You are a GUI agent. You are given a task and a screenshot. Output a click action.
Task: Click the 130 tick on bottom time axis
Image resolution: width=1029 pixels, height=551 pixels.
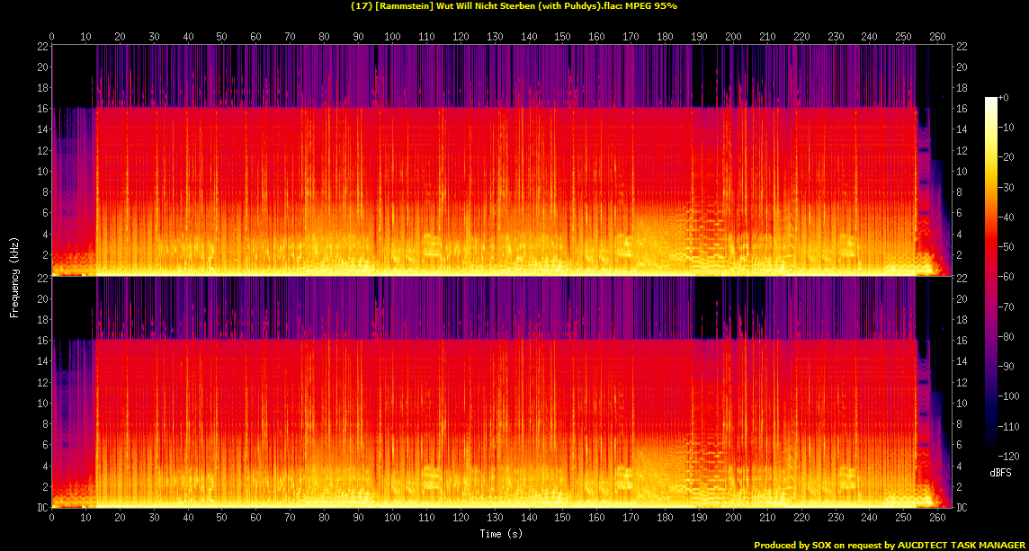tap(495, 518)
